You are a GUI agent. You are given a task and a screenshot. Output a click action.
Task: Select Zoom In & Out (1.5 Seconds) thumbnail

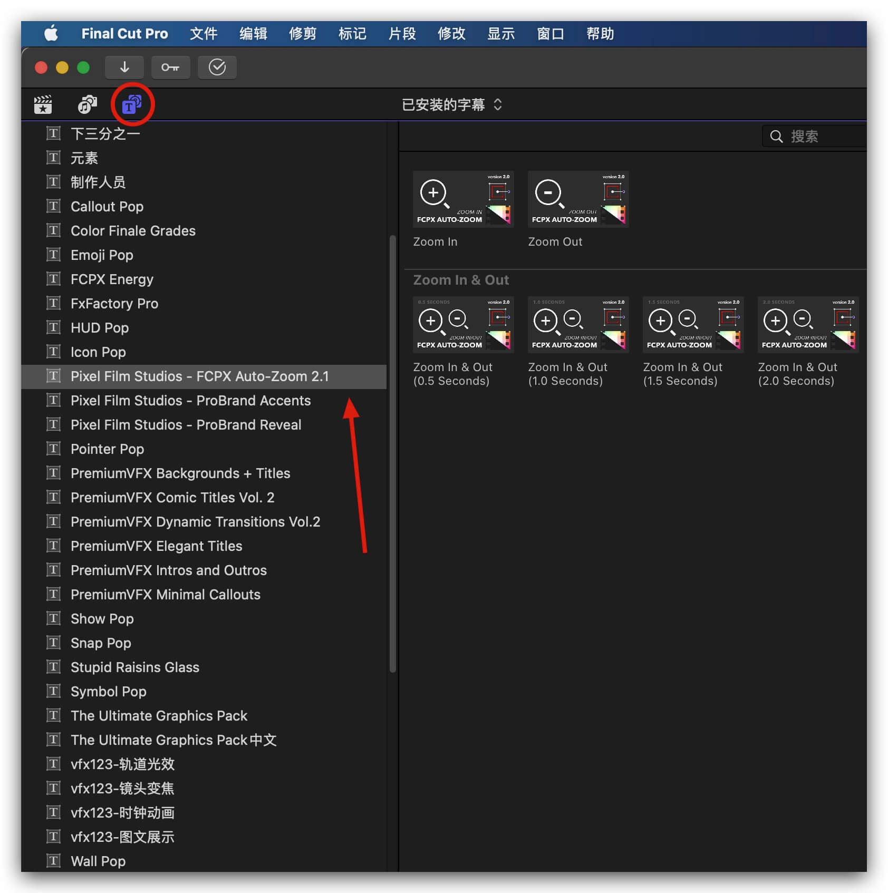[x=693, y=325]
